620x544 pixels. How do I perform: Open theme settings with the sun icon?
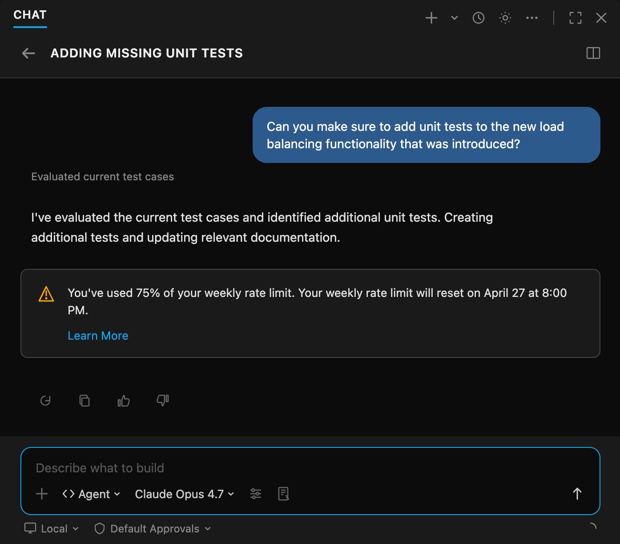(505, 18)
